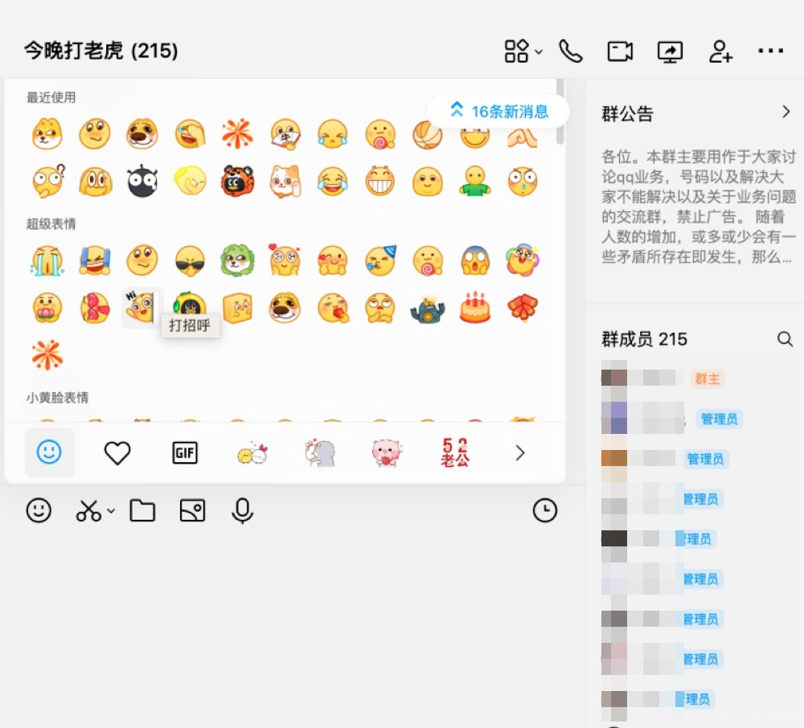
Task: Search group members with the magnifier
Action: 786,339
